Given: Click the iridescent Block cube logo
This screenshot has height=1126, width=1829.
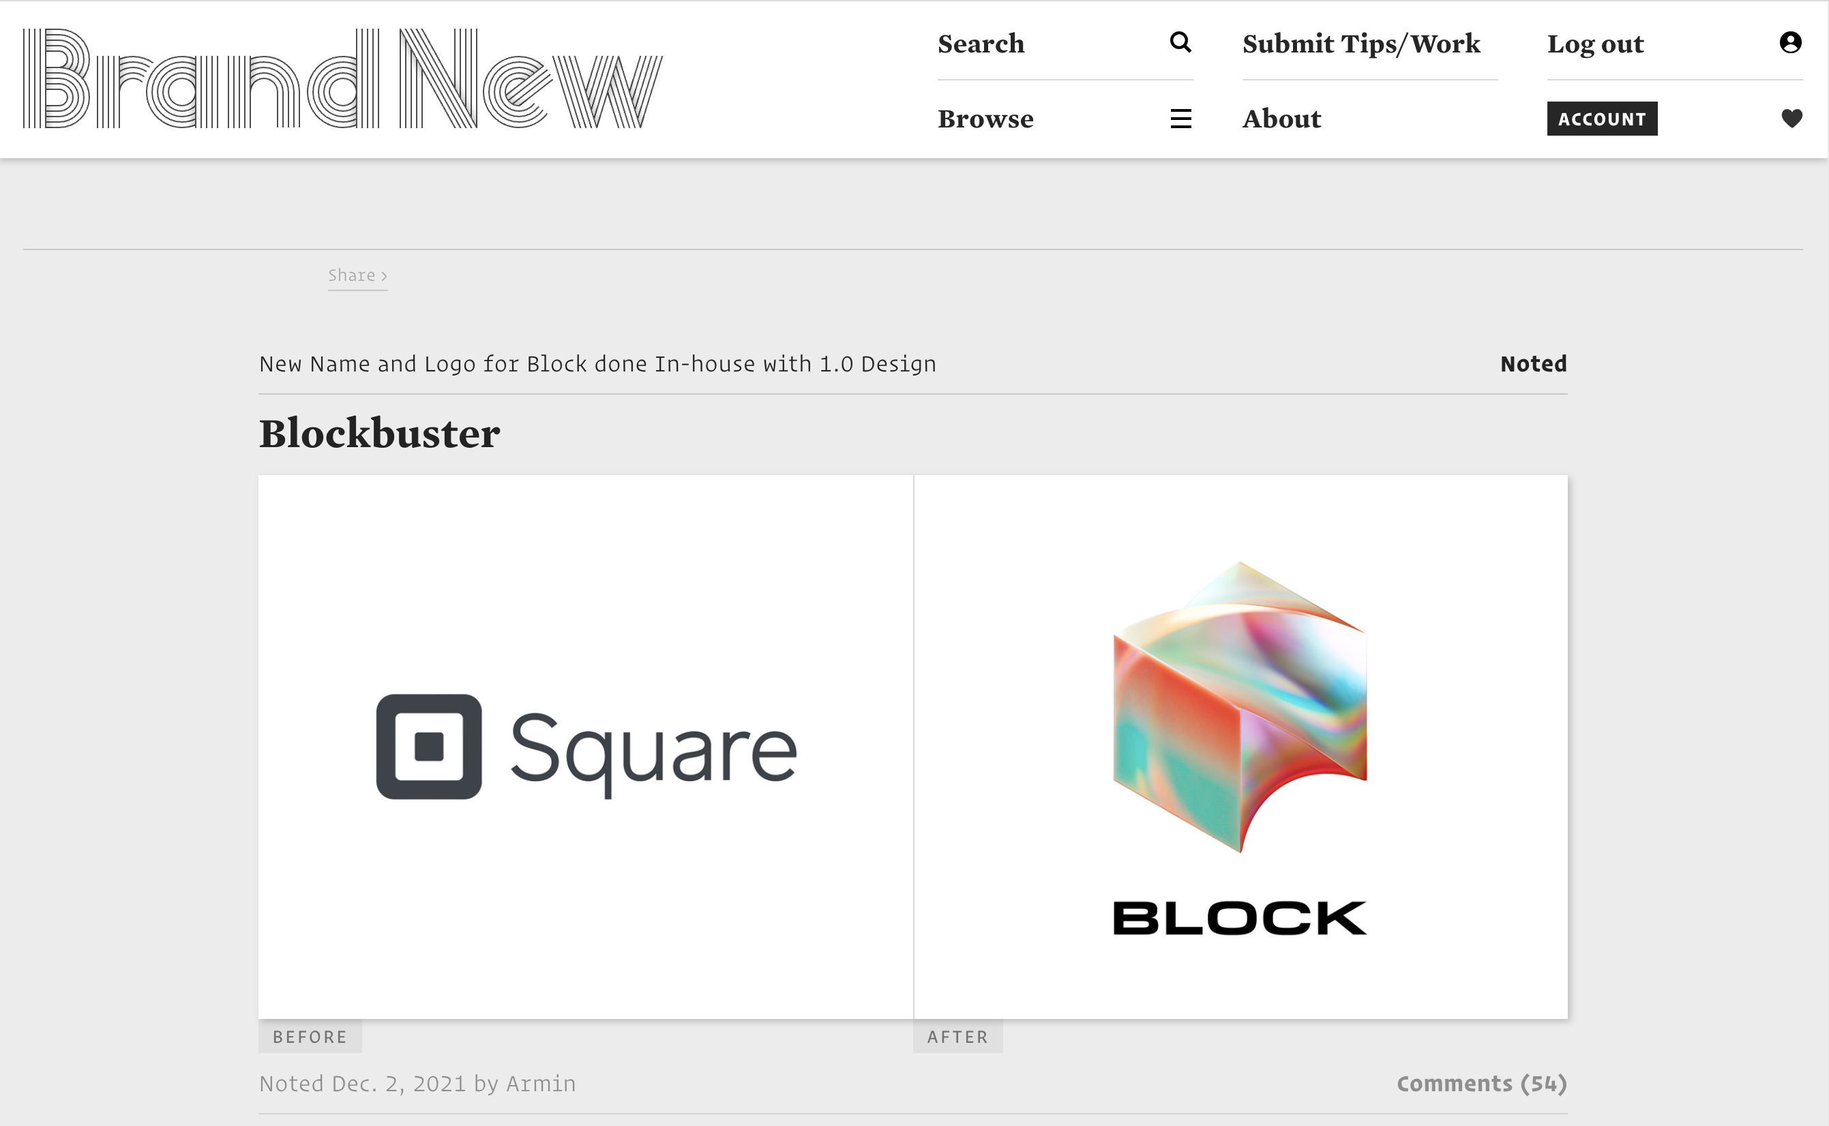Looking at the screenshot, I should [1240, 706].
